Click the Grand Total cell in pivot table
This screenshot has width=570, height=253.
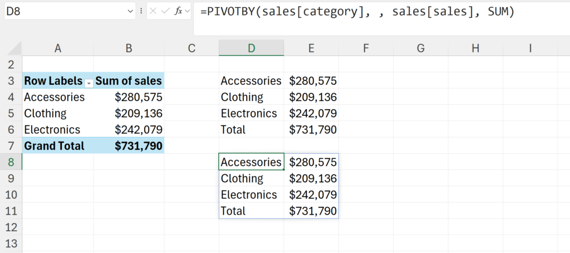(x=55, y=146)
